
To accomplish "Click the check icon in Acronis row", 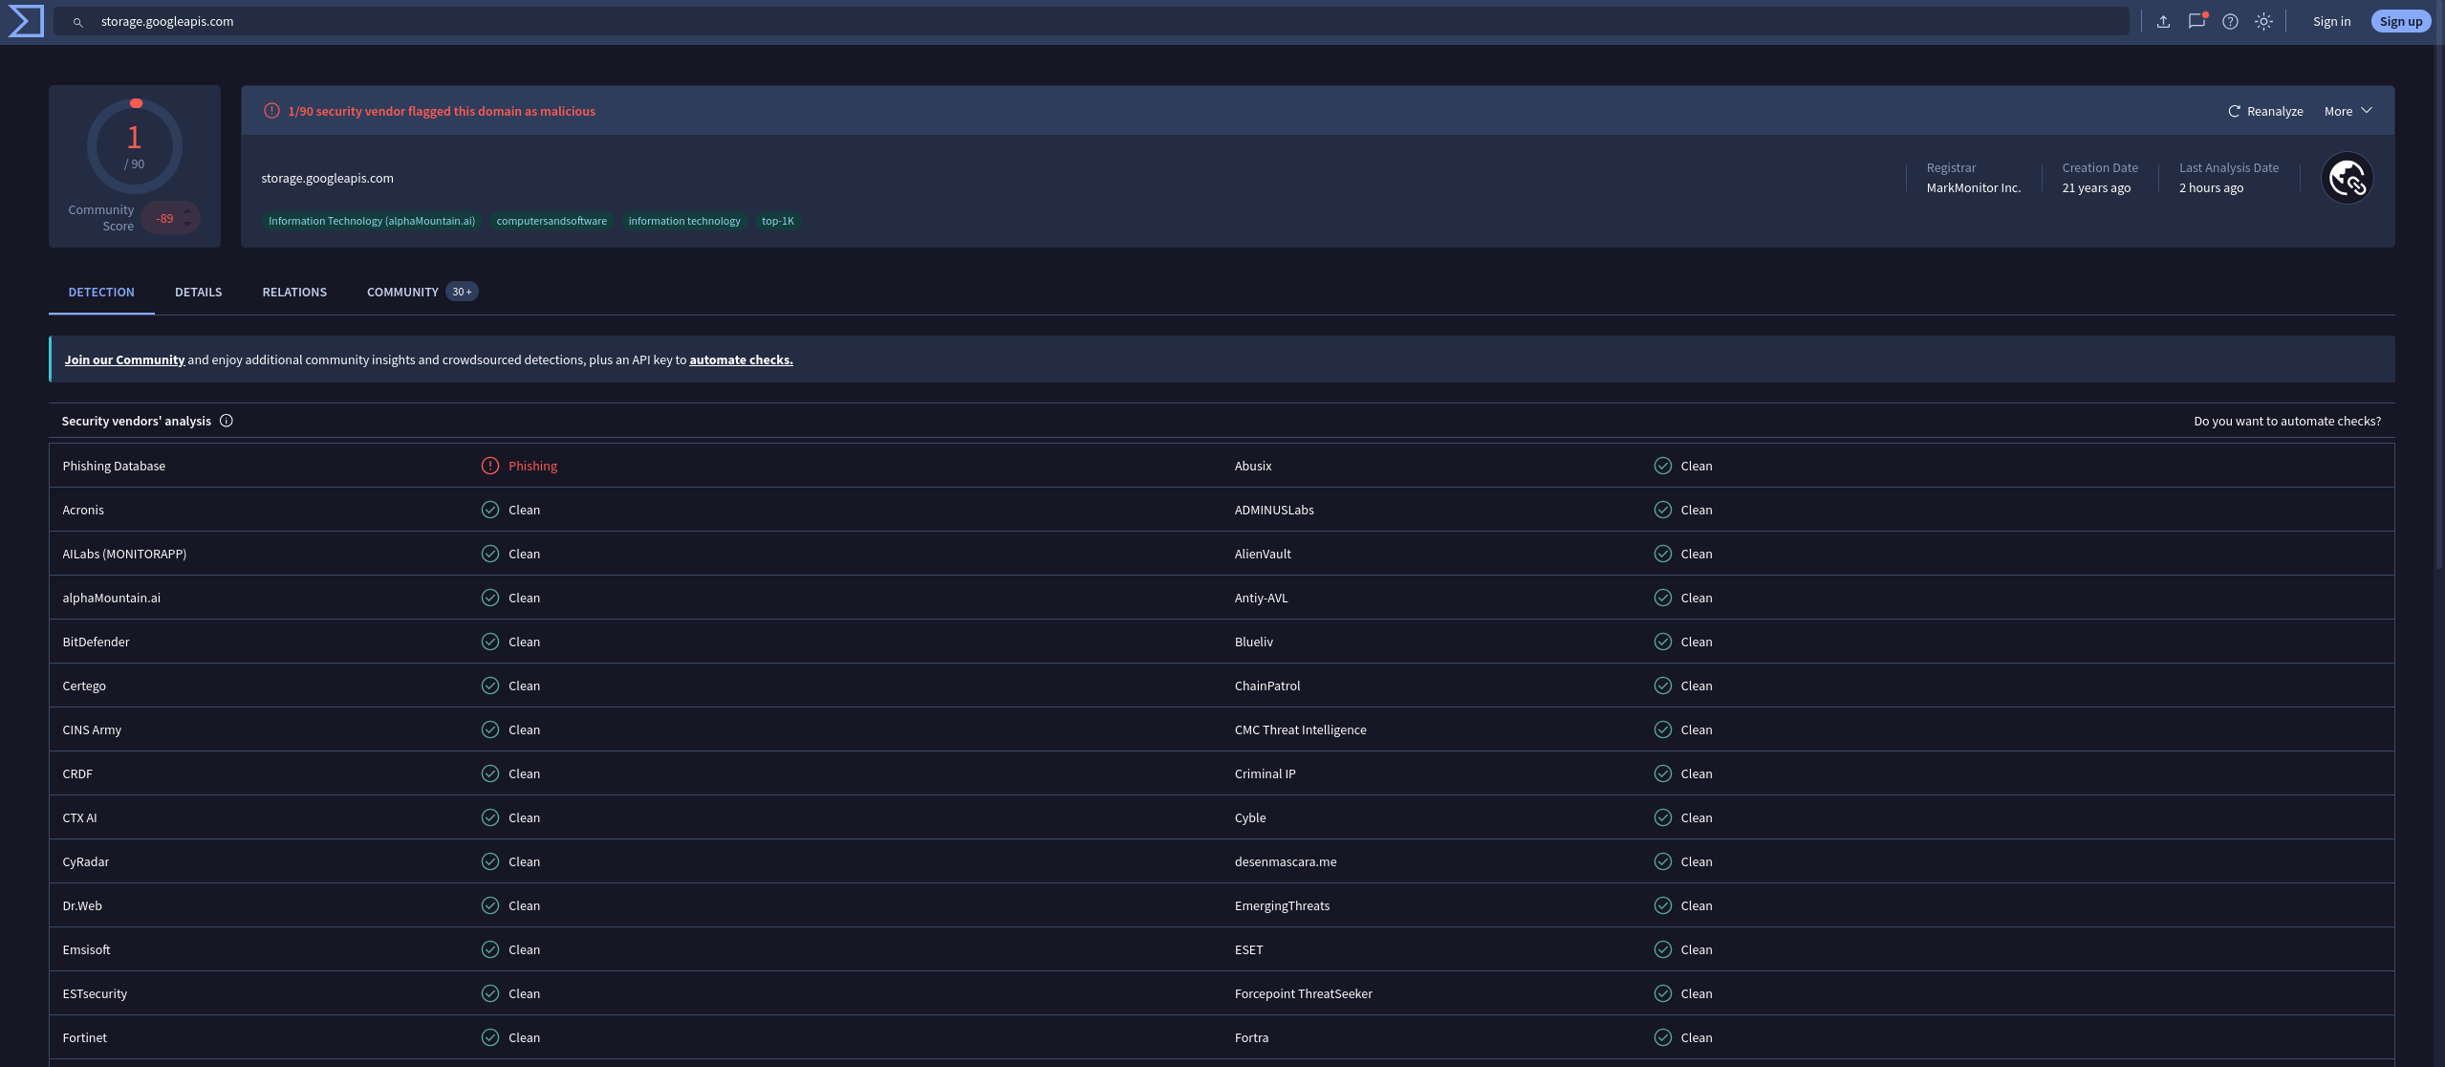I will [490, 510].
